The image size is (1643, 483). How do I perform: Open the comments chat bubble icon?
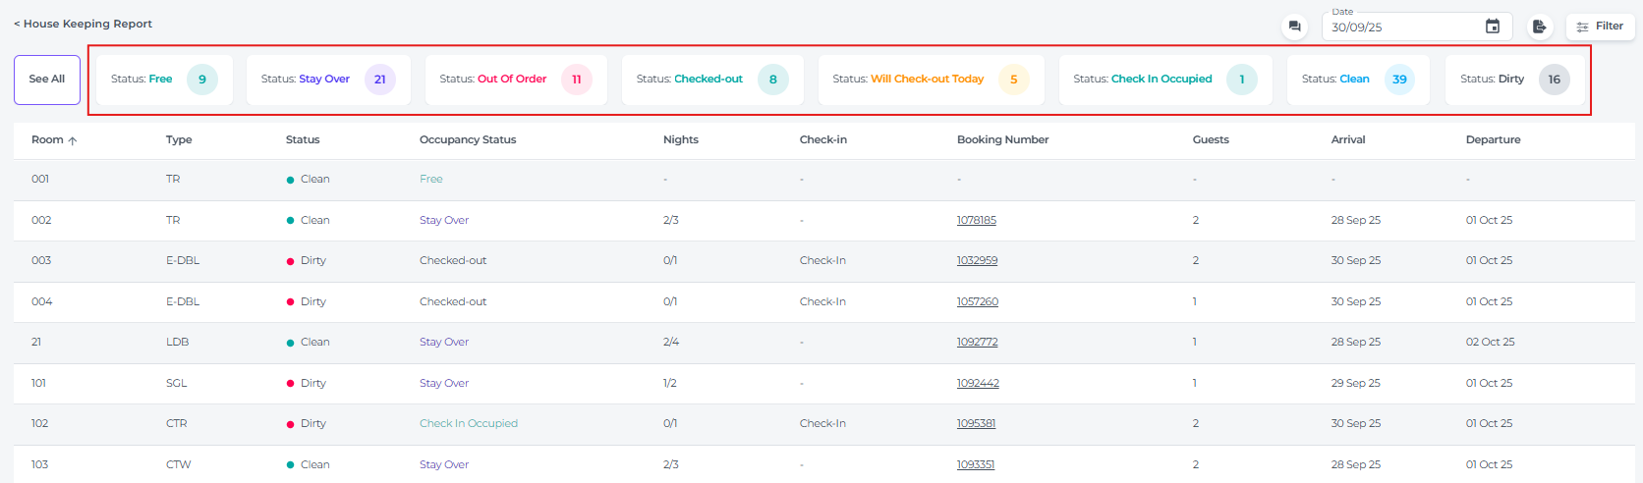pos(1294,27)
